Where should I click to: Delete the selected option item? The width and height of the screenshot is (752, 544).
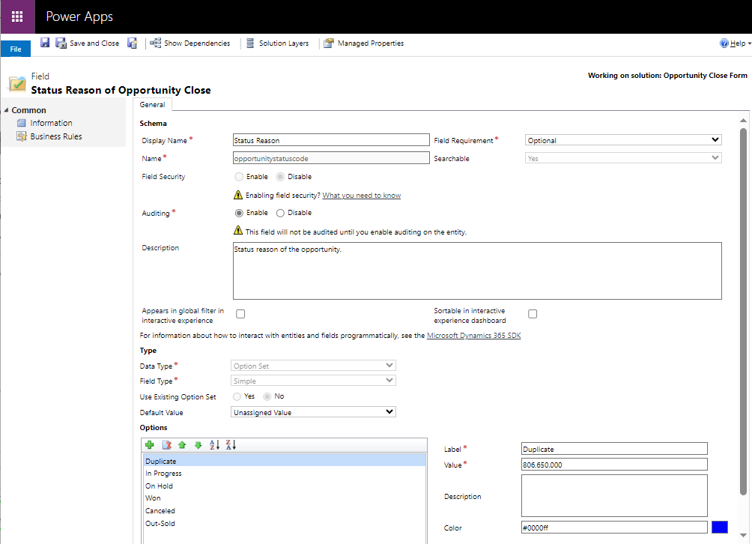[x=166, y=444]
